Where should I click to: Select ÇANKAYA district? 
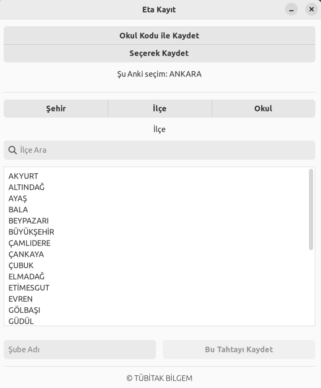coord(26,254)
